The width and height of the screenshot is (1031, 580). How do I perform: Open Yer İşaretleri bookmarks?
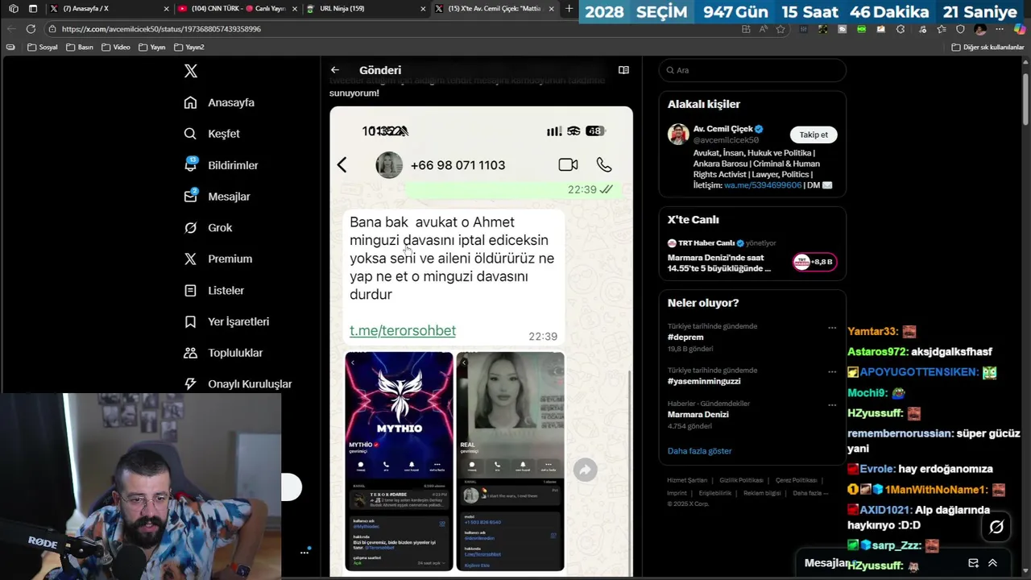pyautogui.click(x=226, y=321)
